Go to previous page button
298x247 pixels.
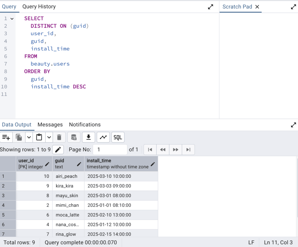tap(163, 150)
